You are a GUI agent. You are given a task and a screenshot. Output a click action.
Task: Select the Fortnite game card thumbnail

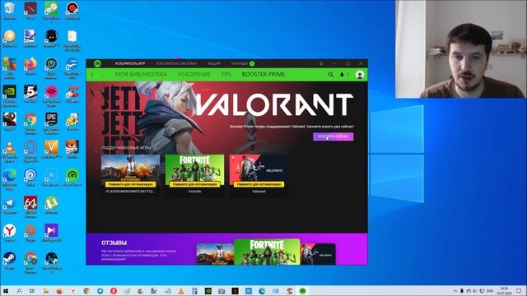(194, 168)
